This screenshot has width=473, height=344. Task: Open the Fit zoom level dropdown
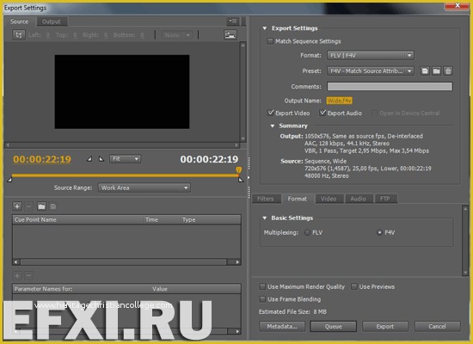point(125,159)
